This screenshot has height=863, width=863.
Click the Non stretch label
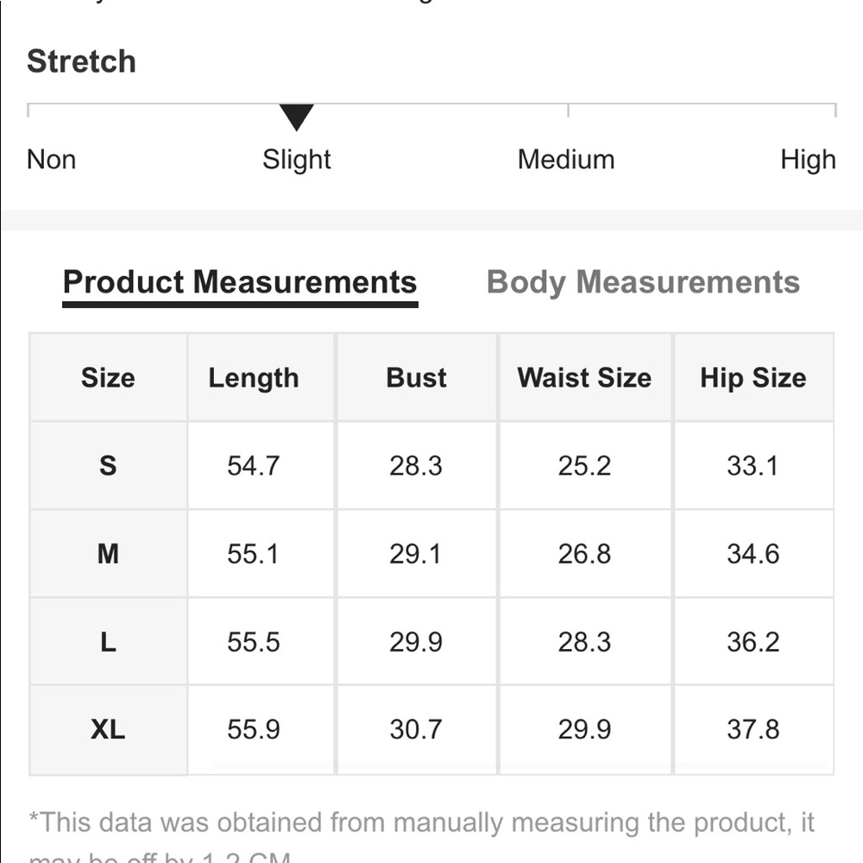click(52, 160)
